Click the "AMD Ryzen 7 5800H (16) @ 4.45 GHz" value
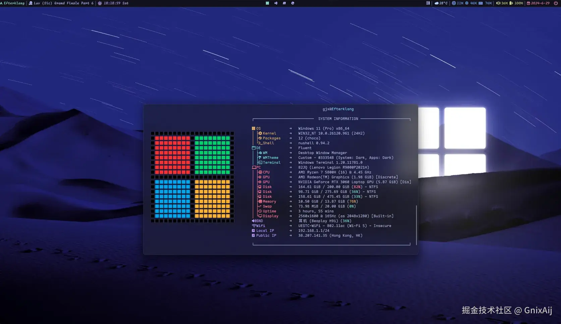The width and height of the screenshot is (561, 324). coord(335,172)
